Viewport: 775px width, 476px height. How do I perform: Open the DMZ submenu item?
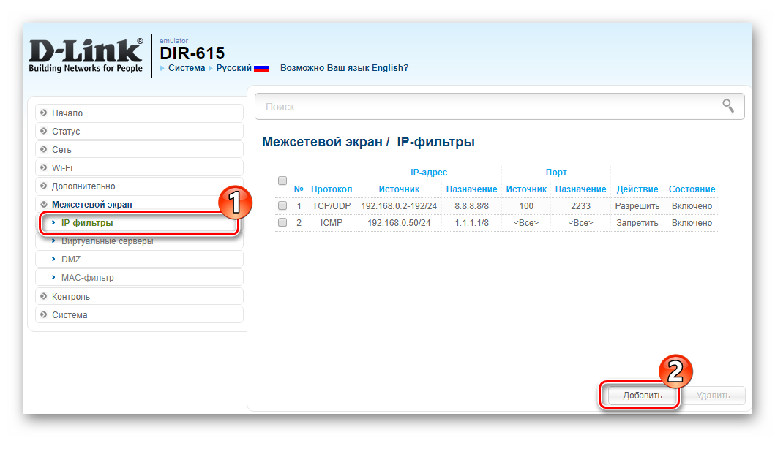(x=139, y=260)
